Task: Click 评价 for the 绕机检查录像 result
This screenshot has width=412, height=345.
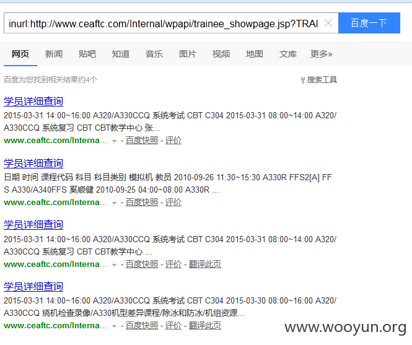Action: [x=173, y=326]
